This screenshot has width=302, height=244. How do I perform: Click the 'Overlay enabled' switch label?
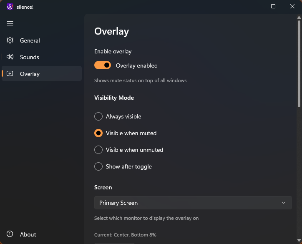(x=137, y=65)
